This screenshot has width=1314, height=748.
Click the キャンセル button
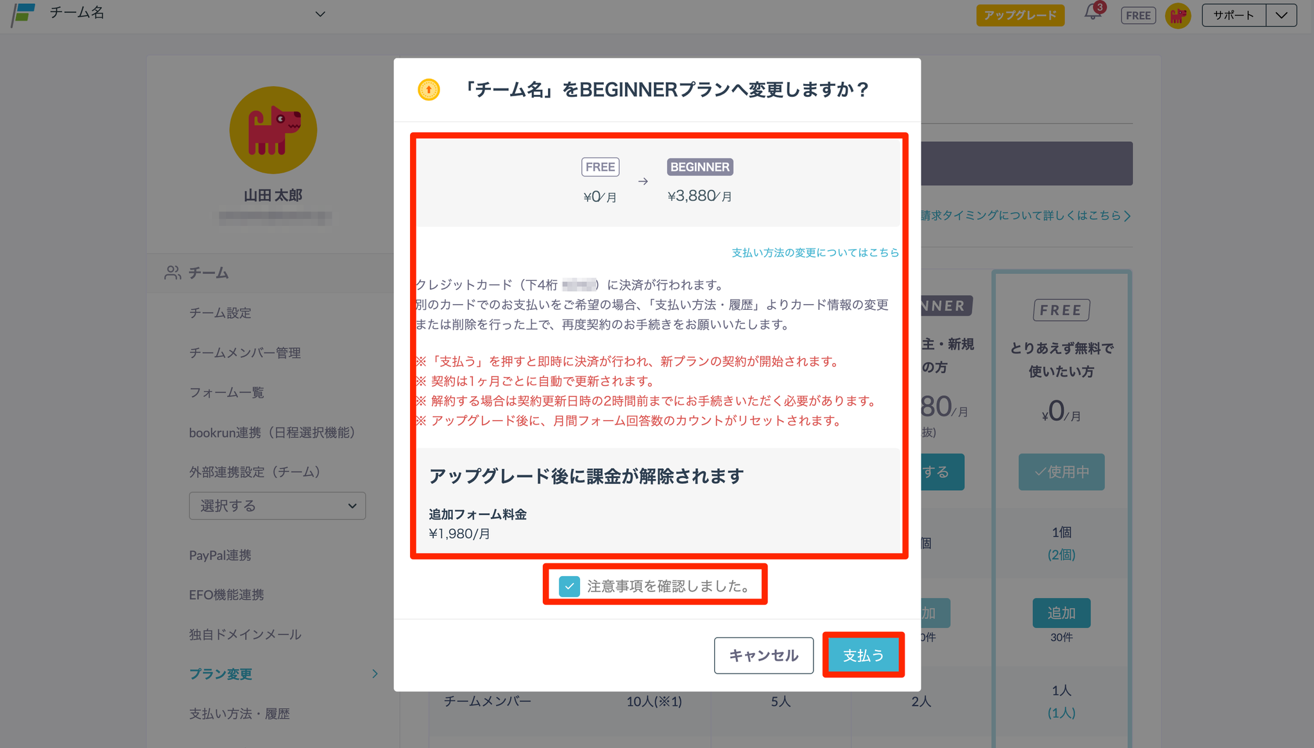pyautogui.click(x=764, y=655)
